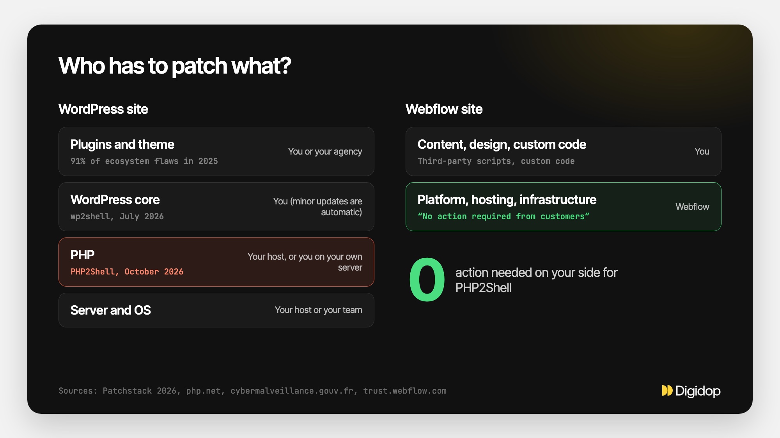Click the 'Your host or your team' label
The width and height of the screenshot is (780, 438).
click(x=318, y=310)
